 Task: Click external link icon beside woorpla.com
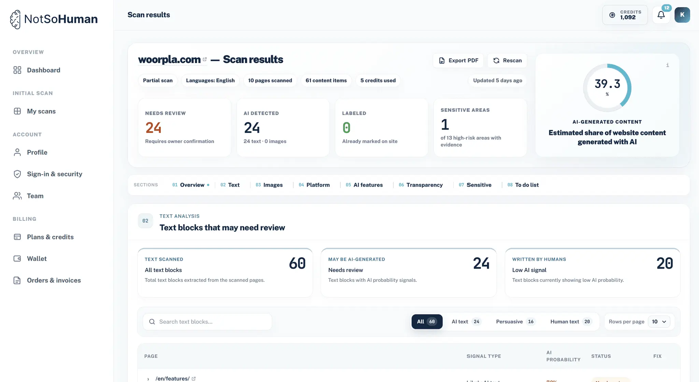coord(205,59)
